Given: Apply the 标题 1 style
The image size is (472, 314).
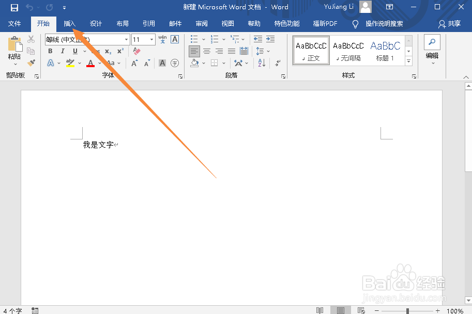Looking at the screenshot, I should pos(385,51).
